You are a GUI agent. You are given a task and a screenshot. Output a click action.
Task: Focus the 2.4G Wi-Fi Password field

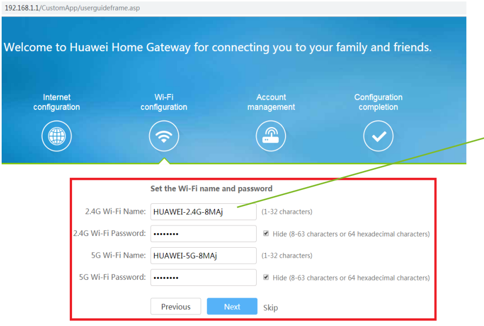click(x=203, y=234)
